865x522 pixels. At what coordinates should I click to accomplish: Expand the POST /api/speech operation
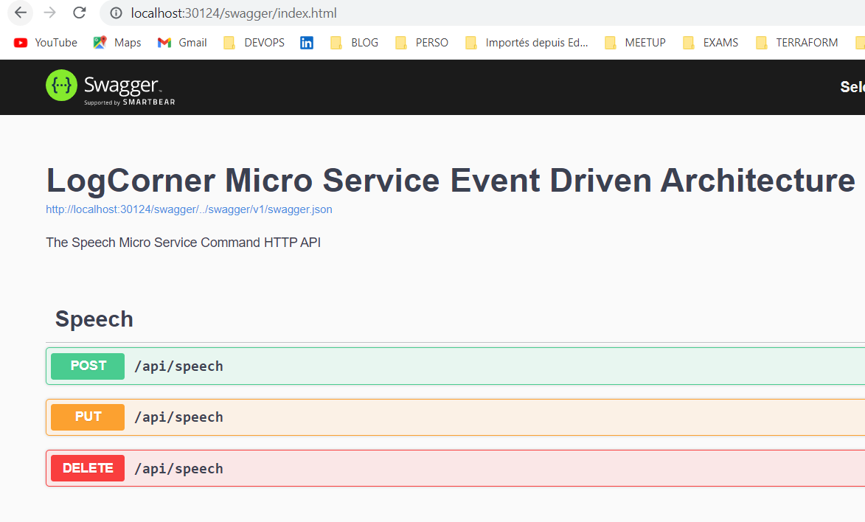(87, 366)
